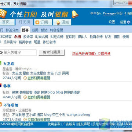Choose the 名博 category
The width and height of the screenshot is (132, 132).
click(18, 37)
